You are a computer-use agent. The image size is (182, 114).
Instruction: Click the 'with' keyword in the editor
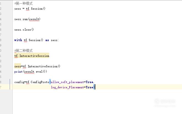click(x=18, y=40)
